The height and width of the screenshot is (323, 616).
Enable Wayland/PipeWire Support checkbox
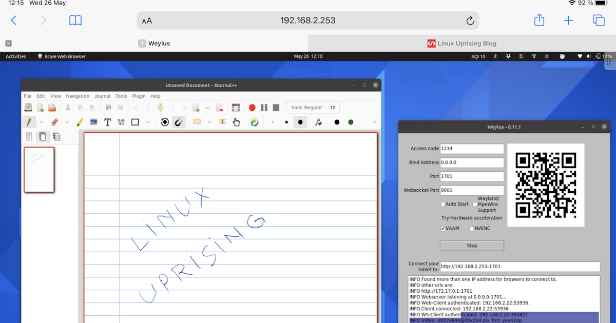tap(475, 204)
